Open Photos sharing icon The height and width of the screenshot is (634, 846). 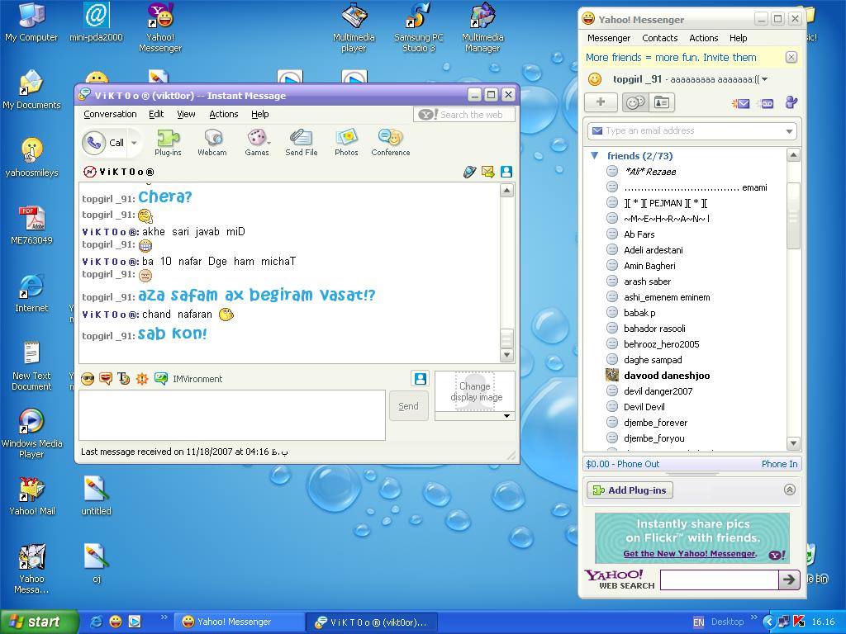pyautogui.click(x=346, y=142)
